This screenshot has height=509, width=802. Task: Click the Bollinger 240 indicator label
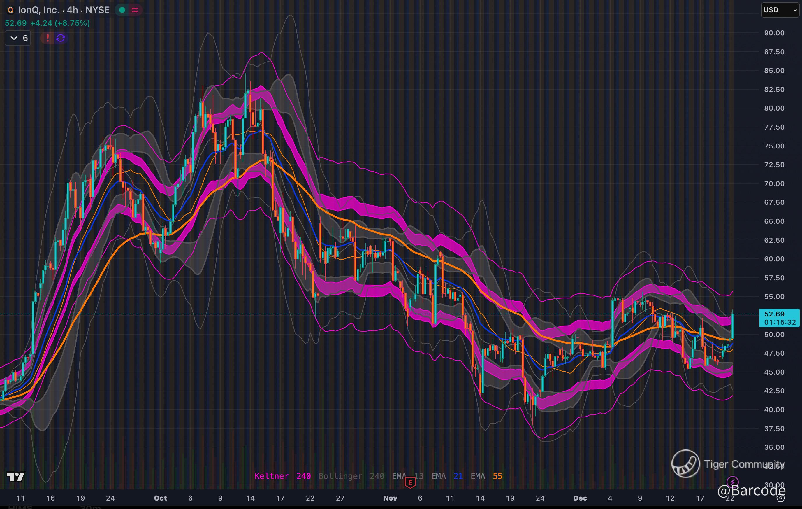pos(351,476)
